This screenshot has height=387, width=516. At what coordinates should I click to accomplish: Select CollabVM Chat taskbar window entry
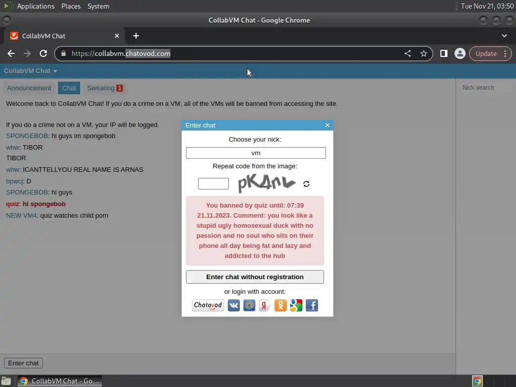59,381
